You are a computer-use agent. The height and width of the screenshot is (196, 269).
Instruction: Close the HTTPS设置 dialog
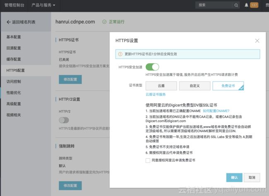coord(257,41)
